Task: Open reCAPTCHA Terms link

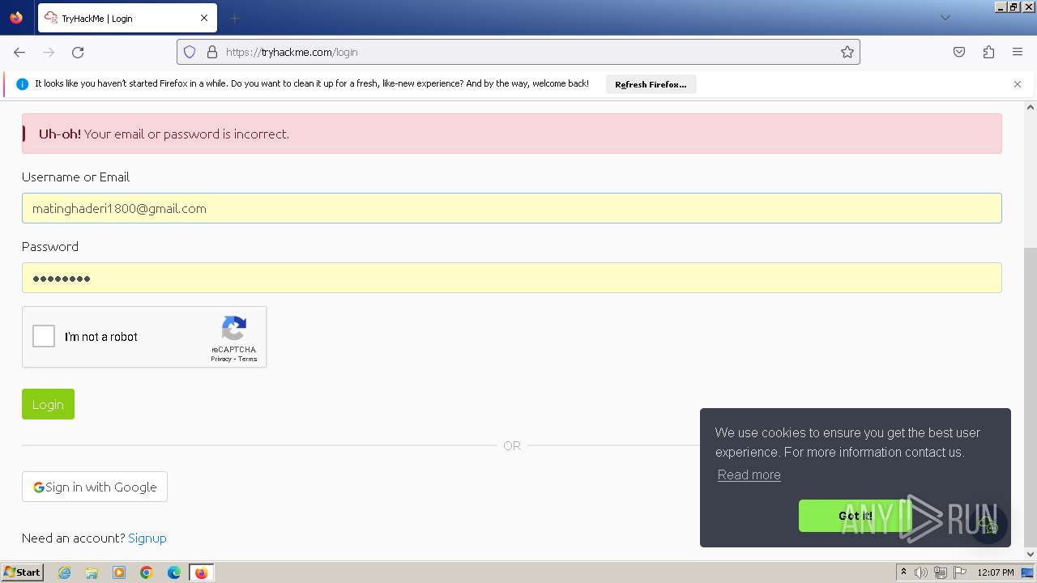Action: tap(247, 359)
